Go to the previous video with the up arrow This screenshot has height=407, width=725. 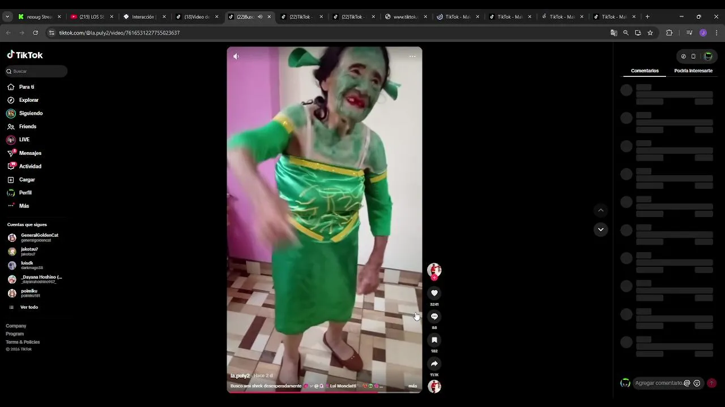click(600, 210)
